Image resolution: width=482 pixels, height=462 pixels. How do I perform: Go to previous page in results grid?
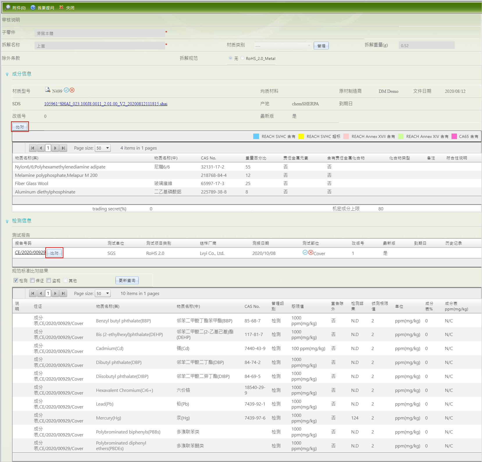tap(41, 294)
